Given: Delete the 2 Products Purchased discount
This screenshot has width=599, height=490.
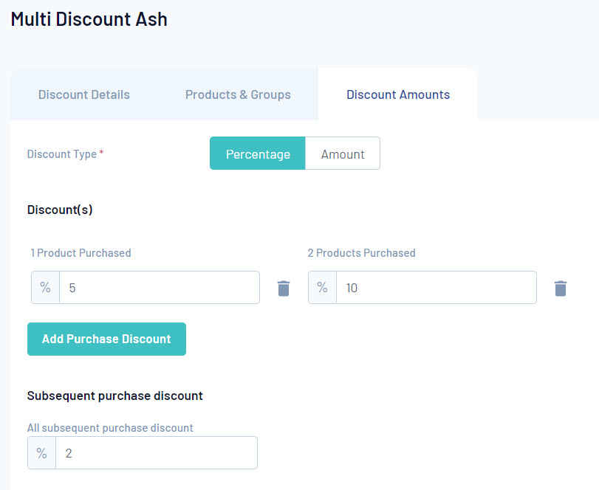Looking at the screenshot, I should 561,288.
